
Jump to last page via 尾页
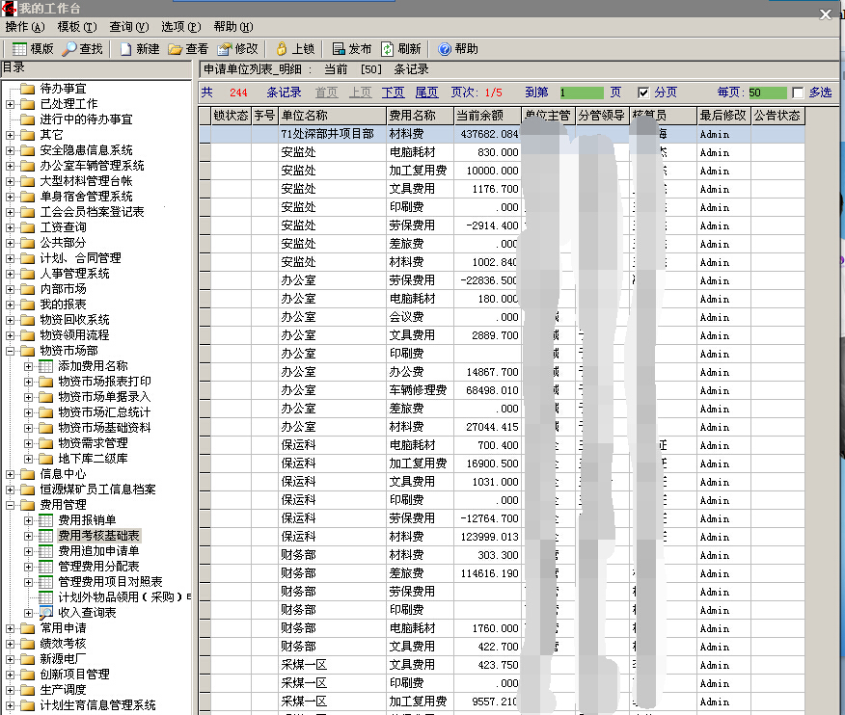426,93
